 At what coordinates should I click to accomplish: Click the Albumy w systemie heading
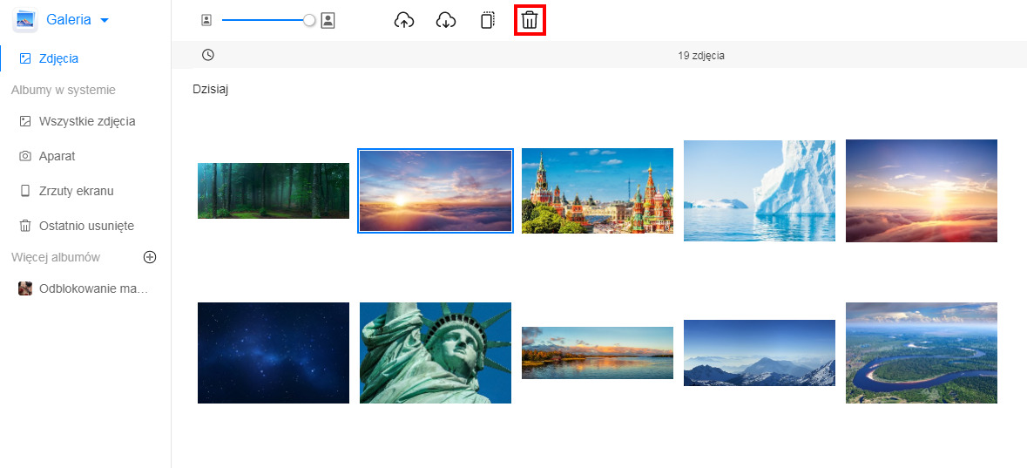tap(64, 90)
